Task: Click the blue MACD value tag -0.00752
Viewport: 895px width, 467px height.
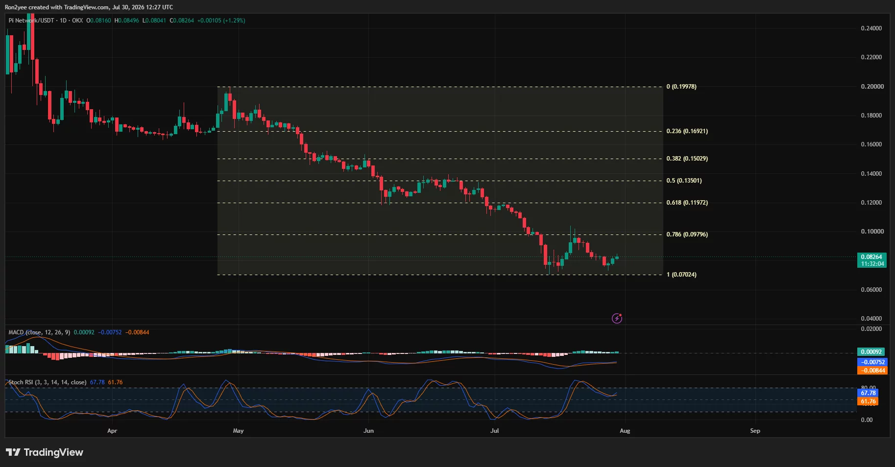Action: [872, 362]
